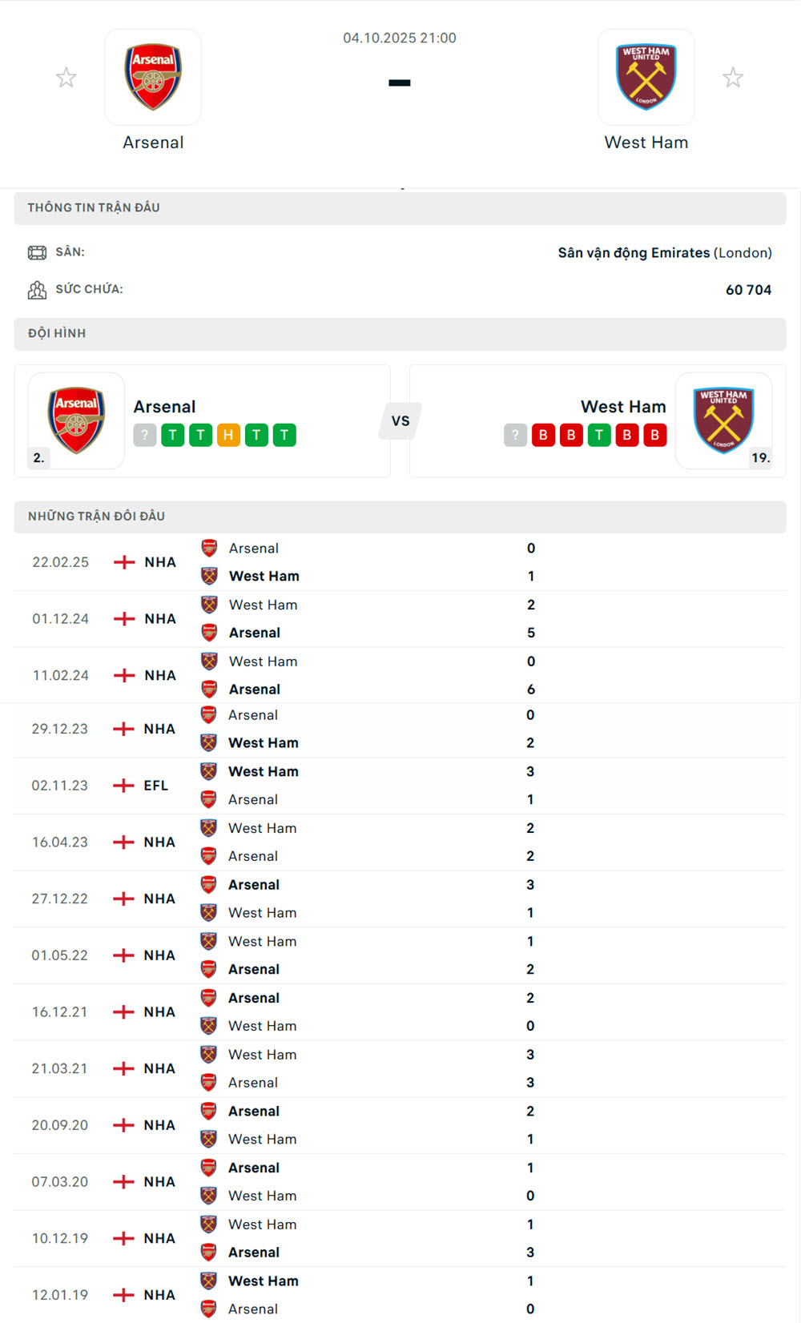801x1323 pixels.
Task: Click the West Ham team name link
Action: (x=646, y=142)
